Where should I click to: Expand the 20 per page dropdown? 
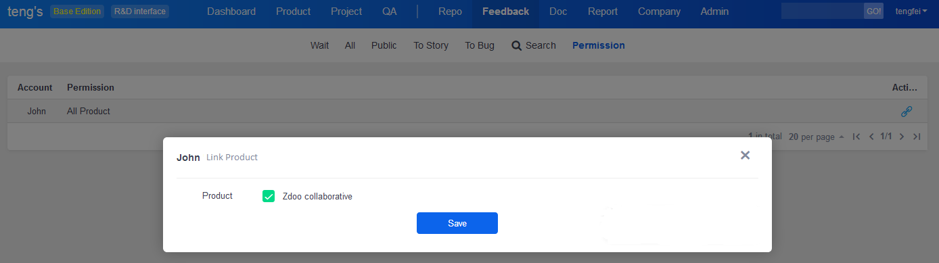point(817,137)
